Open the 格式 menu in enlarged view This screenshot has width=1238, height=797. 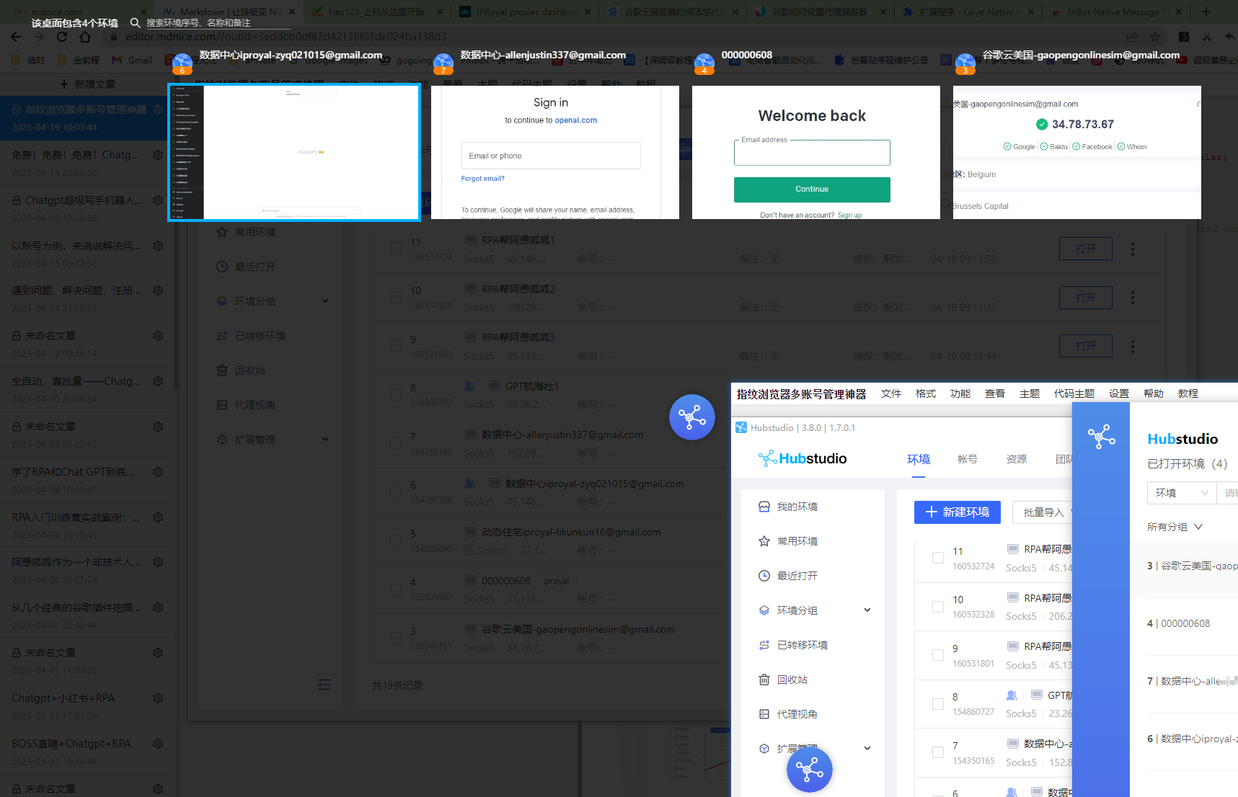coord(926,393)
